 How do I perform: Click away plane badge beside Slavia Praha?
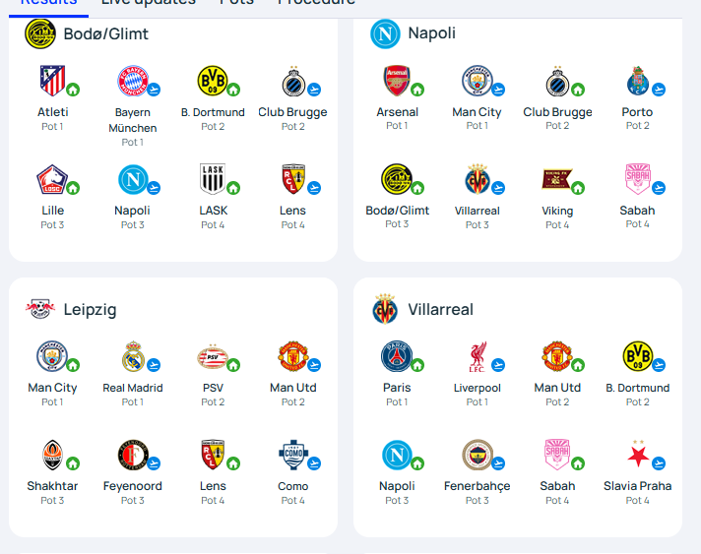(x=658, y=463)
